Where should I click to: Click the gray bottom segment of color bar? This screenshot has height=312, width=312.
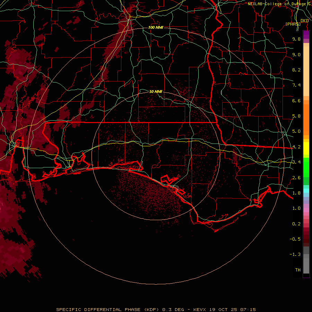[306, 265]
